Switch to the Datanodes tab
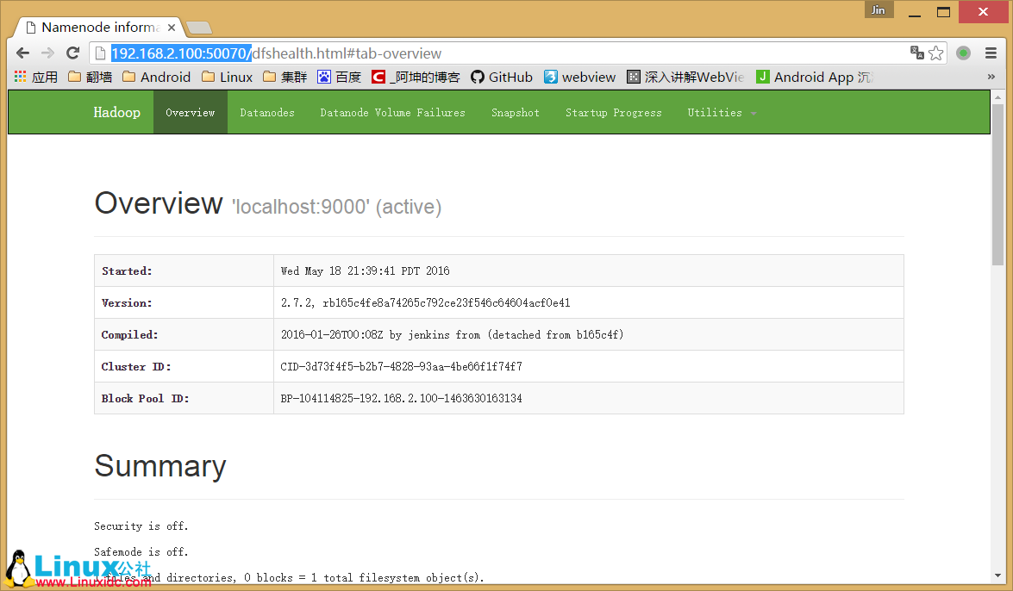This screenshot has width=1013, height=591. (x=267, y=112)
